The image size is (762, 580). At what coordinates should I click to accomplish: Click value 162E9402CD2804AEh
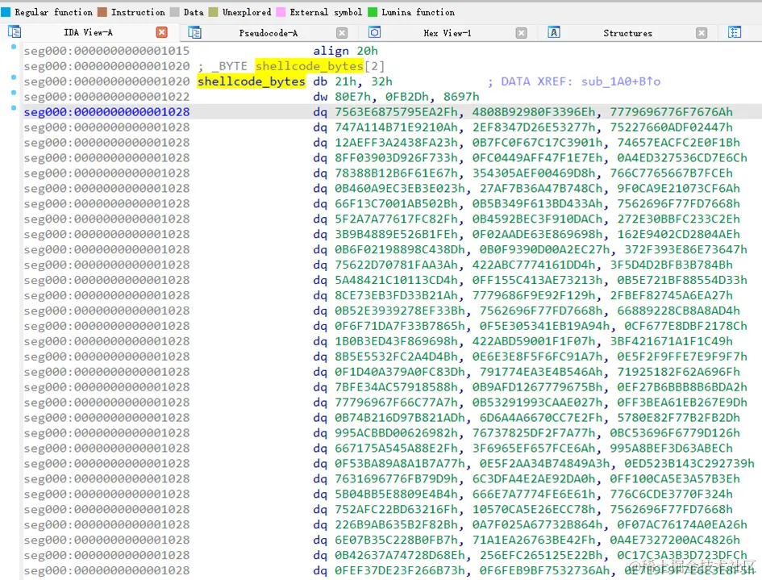pyautogui.click(x=679, y=234)
